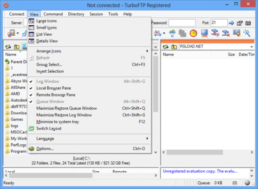Image resolution: width=258 pixels, height=189 pixels.
Task: Click remote pane parent folder icon
Action: coord(174,47)
